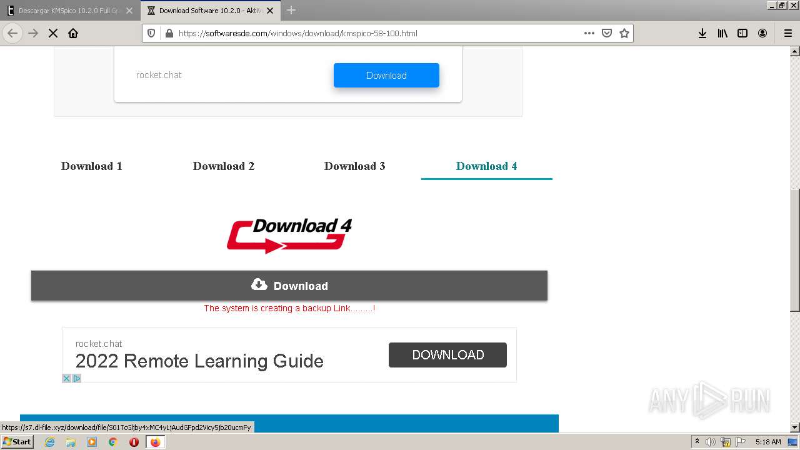Click 'The system is creating a backup Link' text

(289, 308)
